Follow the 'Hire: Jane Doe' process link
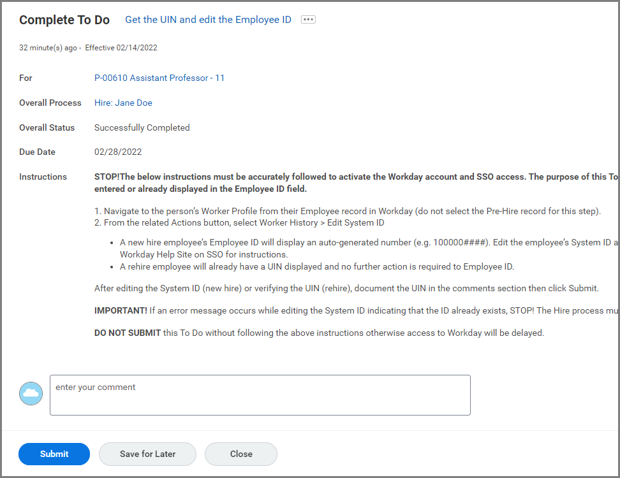The width and height of the screenshot is (620, 478). [123, 103]
